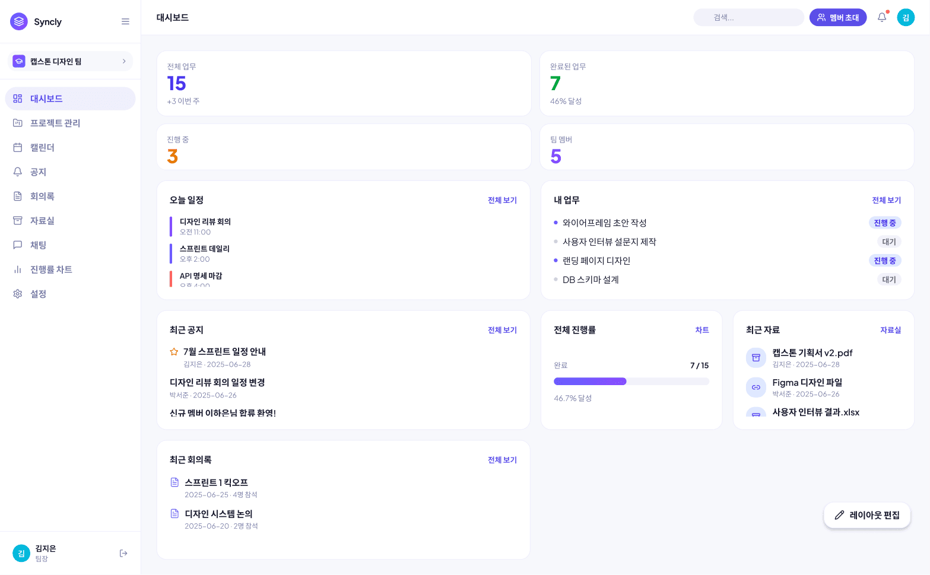The width and height of the screenshot is (930, 575).
Task: Open meeting note 디자인 시스템 논의
Action: point(218,514)
